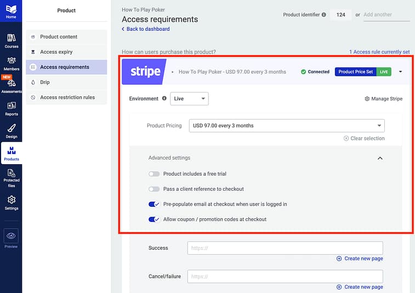Viewport: 415px width, 293px height.
Task: Click the Cancel/failure URL field
Action: point(285,277)
